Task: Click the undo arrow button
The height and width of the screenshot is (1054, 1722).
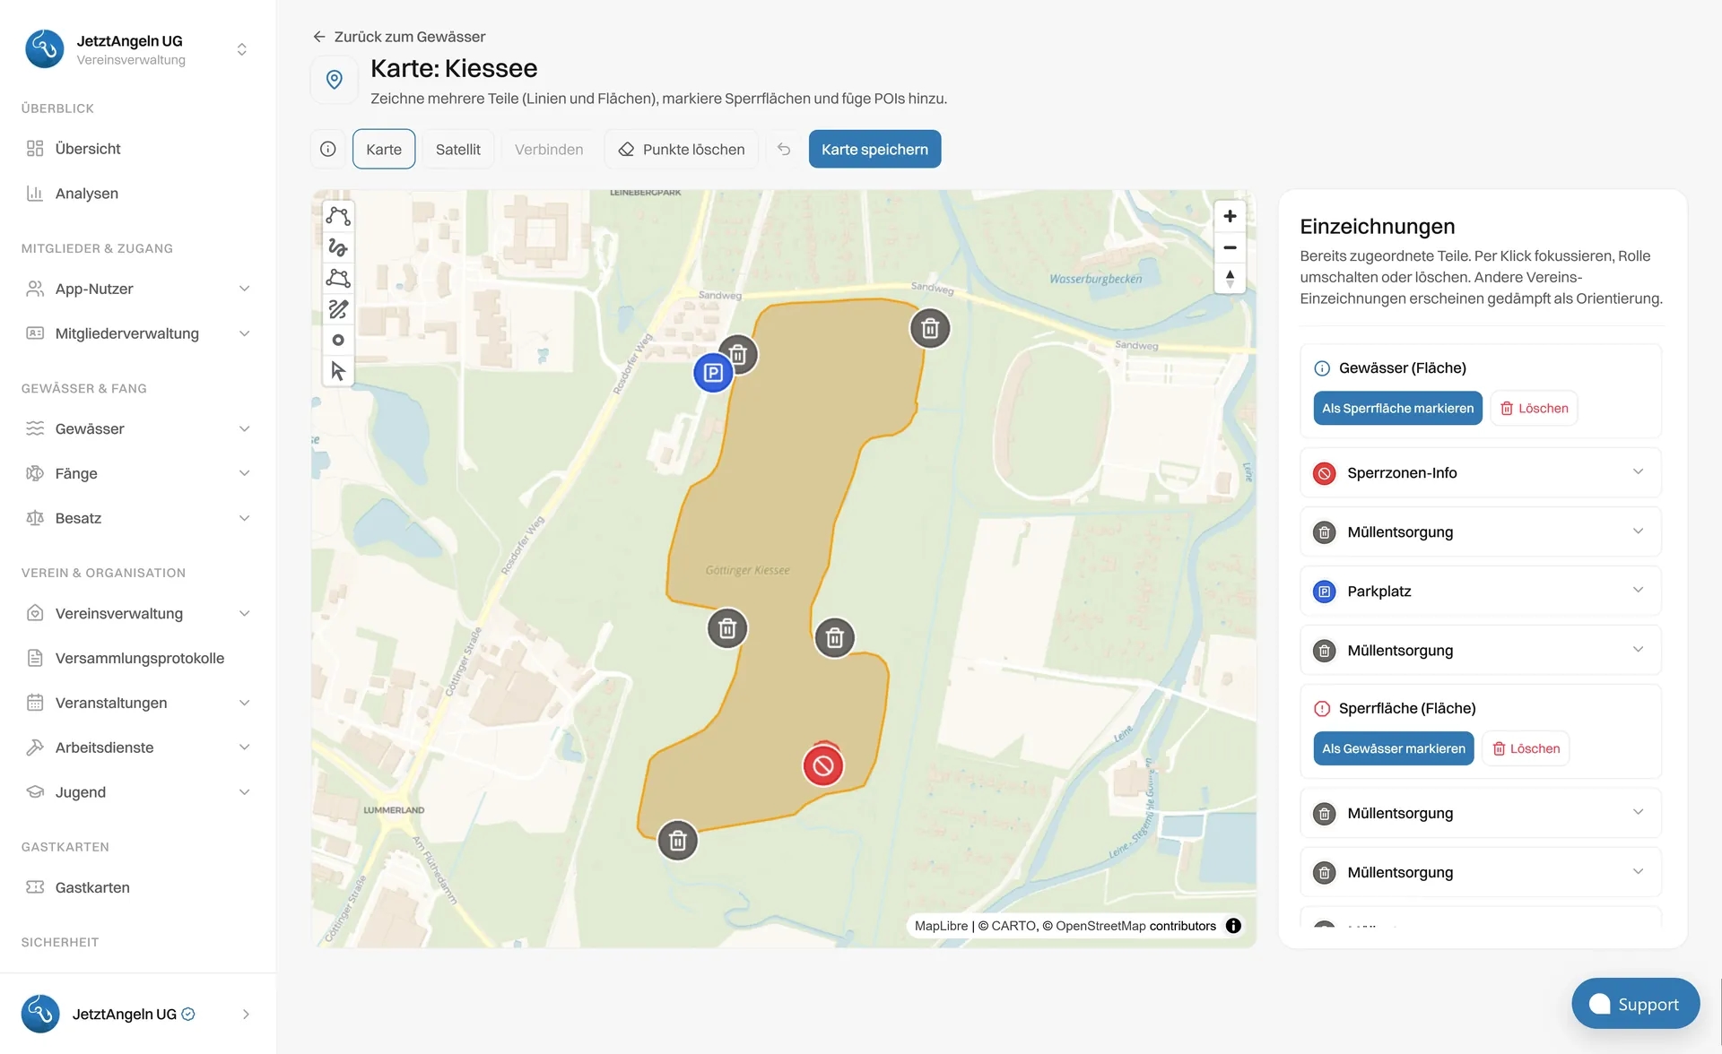Action: (x=784, y=149)
